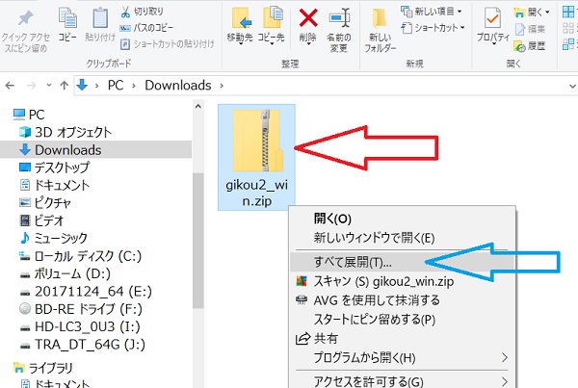Choose 開く(O) in the context menu
Image resolution: width=578 pixels, height=388 pixels.
click(332, 219)
